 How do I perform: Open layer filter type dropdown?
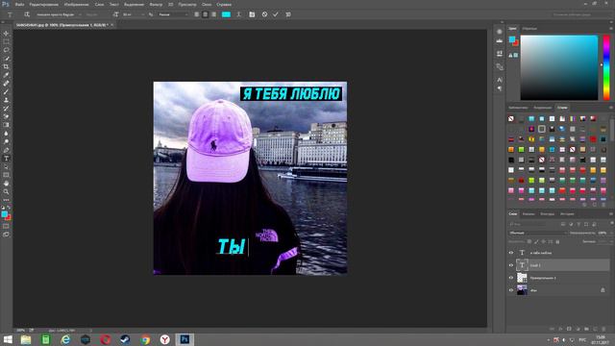(528, 224)
